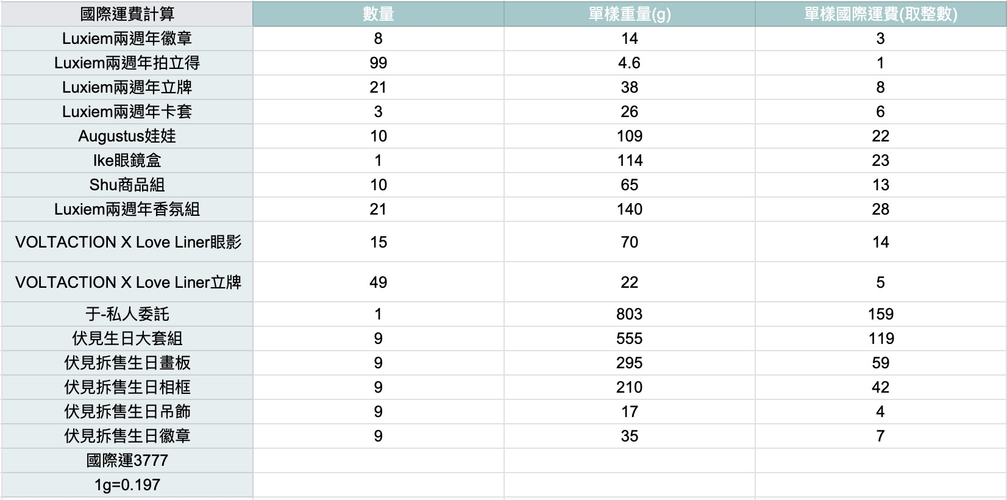Image resolution: width=1007 pixels, height=500 pixels.
Task: Click weight 114 in Ike眼鏡盒 row
Action: pos(629,160)
